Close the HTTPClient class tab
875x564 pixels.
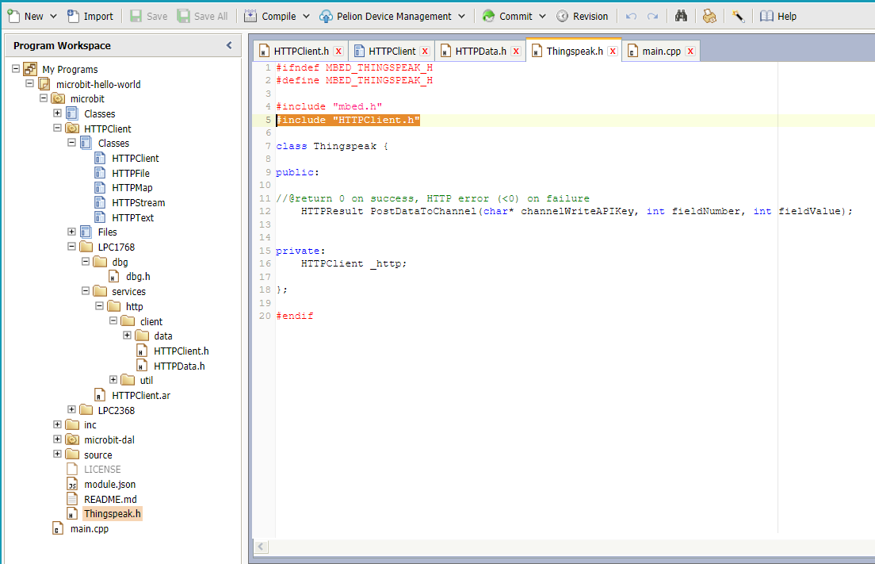click(x=426, y=51)
